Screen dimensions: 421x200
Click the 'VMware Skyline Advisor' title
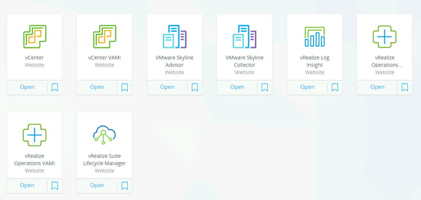pos(174,61)
